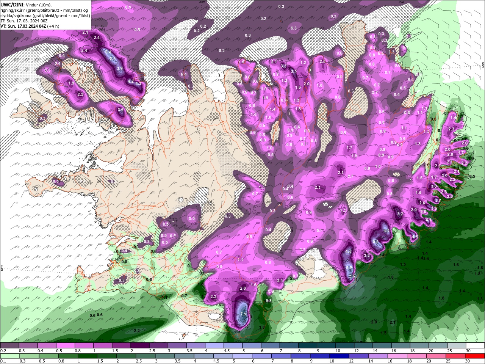The image size is (485, 364).
Task: Click the valid time line 'VT: Sun. 17.03.2024 04Z'
Action: (23, 26)
